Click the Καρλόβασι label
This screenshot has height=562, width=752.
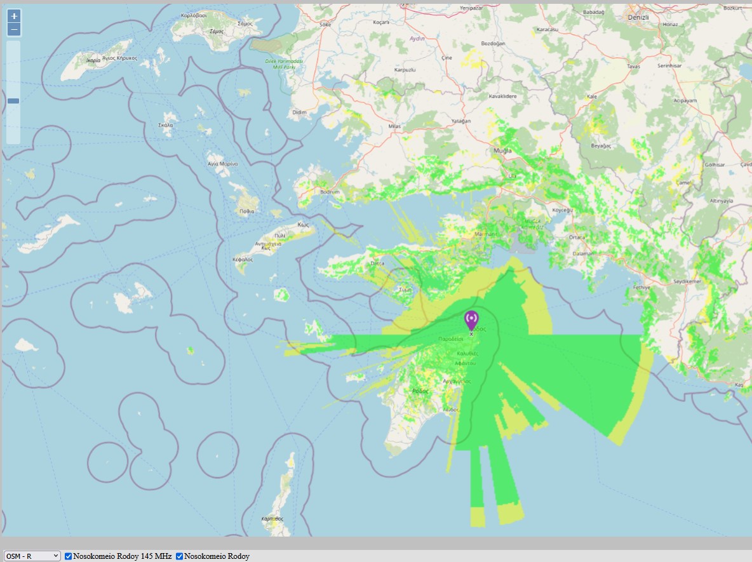194,15
